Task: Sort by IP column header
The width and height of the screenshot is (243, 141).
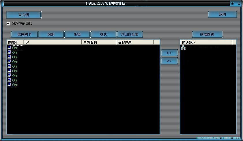Action: [53, 42]
